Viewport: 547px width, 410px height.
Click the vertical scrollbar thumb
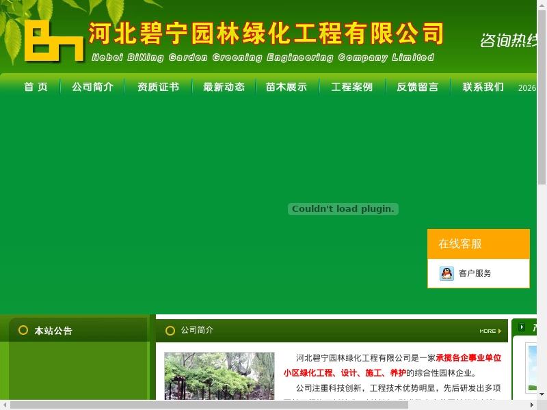point(542,97)
